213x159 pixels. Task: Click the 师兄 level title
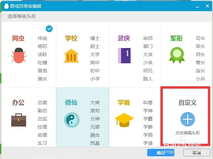(x=148, y=71)
